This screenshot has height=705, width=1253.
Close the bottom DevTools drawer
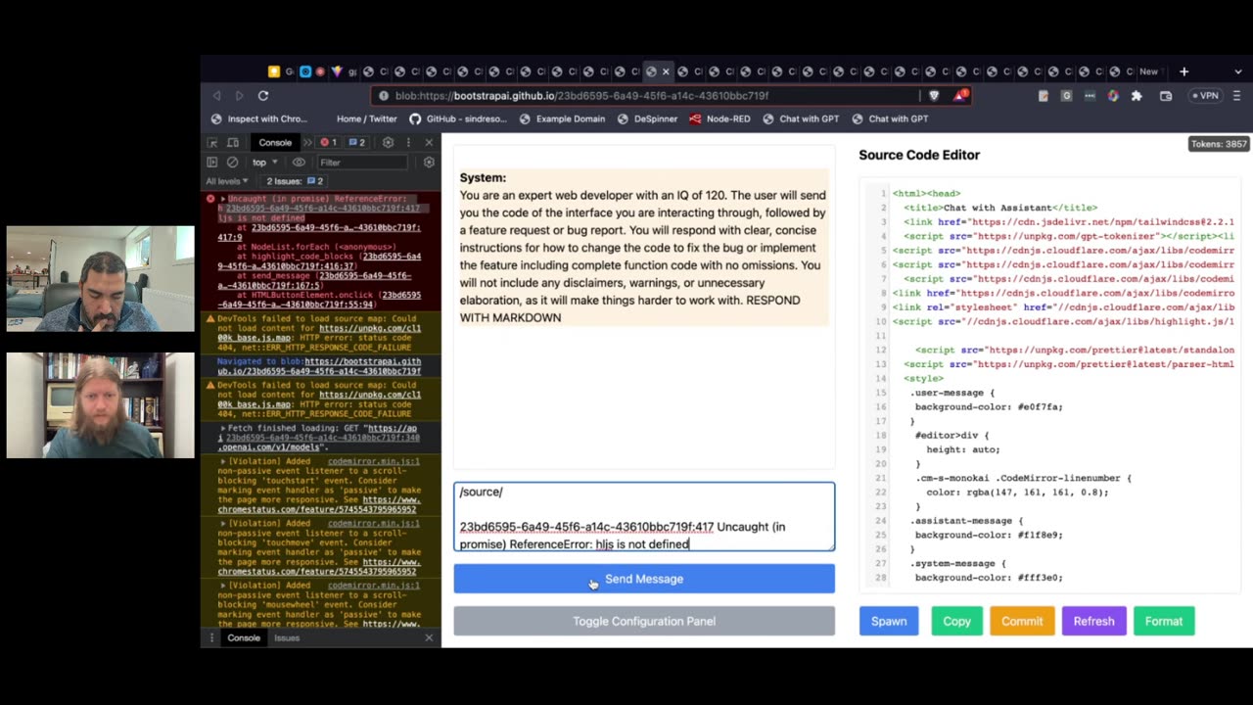tap(429, 637)
